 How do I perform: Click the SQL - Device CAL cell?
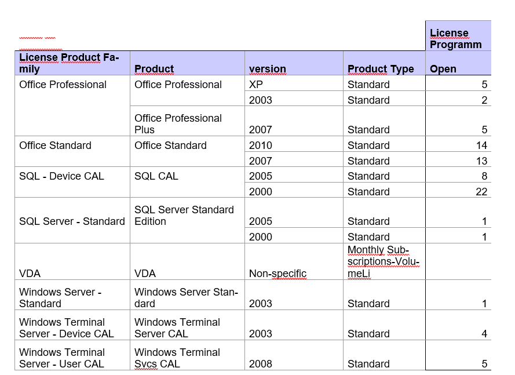(x=72, y=182)
